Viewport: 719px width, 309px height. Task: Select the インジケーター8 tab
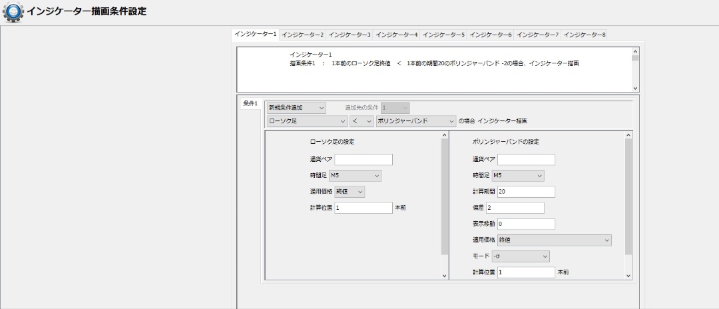(584, 34)
